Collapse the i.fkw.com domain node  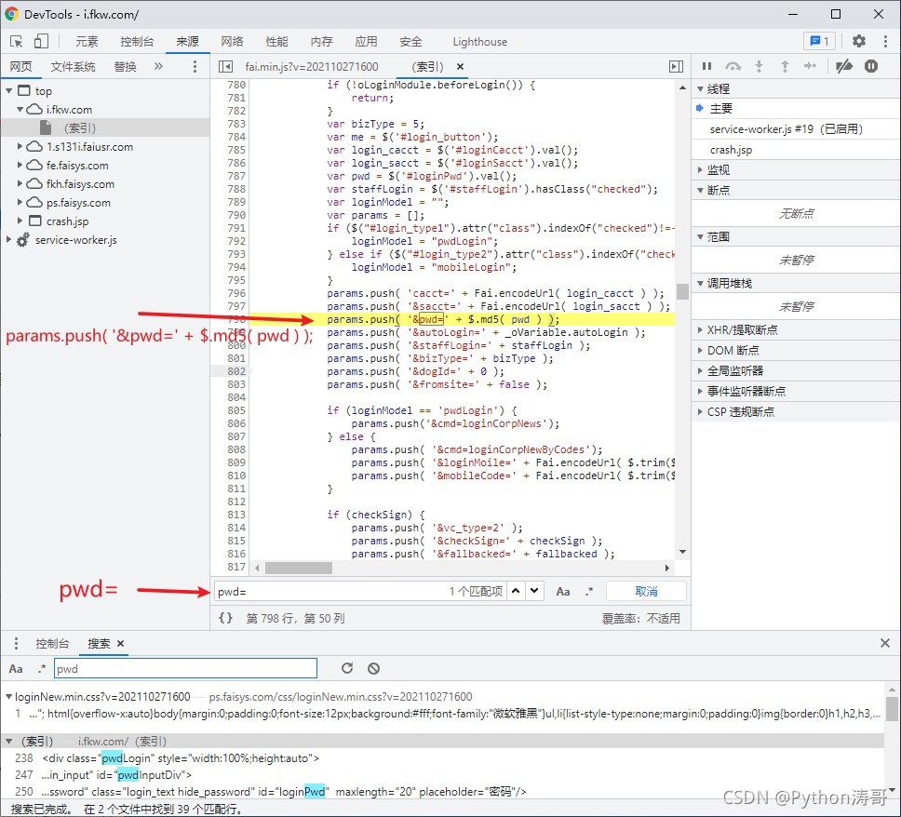(20, 109)
